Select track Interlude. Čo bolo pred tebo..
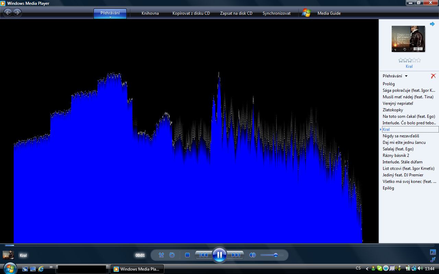Screen dimensions: 439x274 409,123
